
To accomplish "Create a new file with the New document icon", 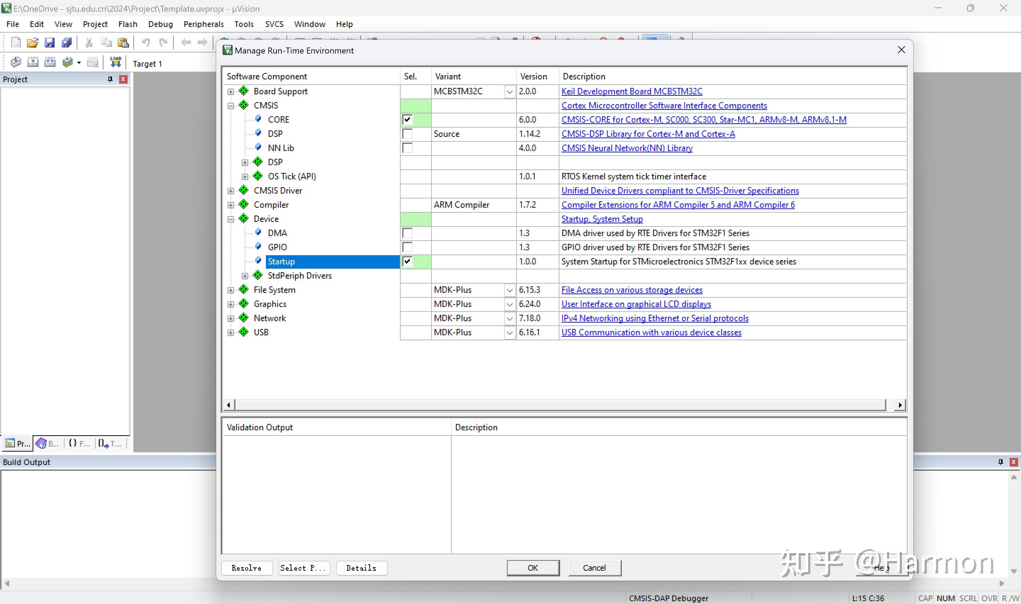I will pos(16,42).
